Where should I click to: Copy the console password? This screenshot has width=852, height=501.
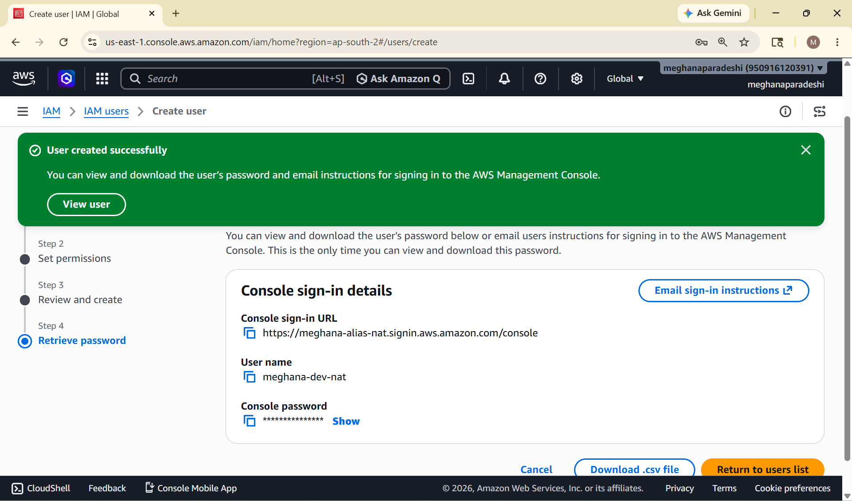pyautogui.click(x=250, y=421)
